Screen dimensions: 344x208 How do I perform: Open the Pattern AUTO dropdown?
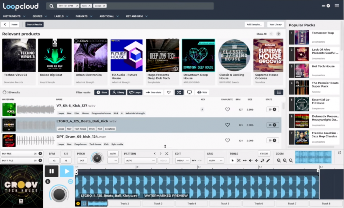(140, 160)
